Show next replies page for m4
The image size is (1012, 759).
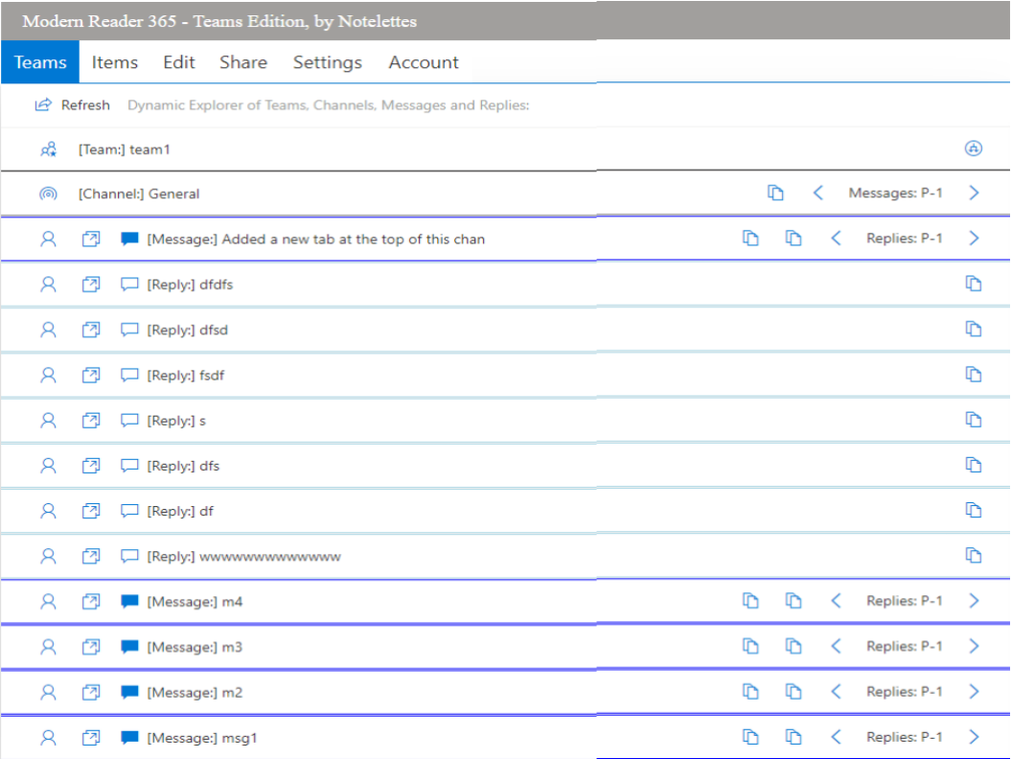tap(974, 601)
